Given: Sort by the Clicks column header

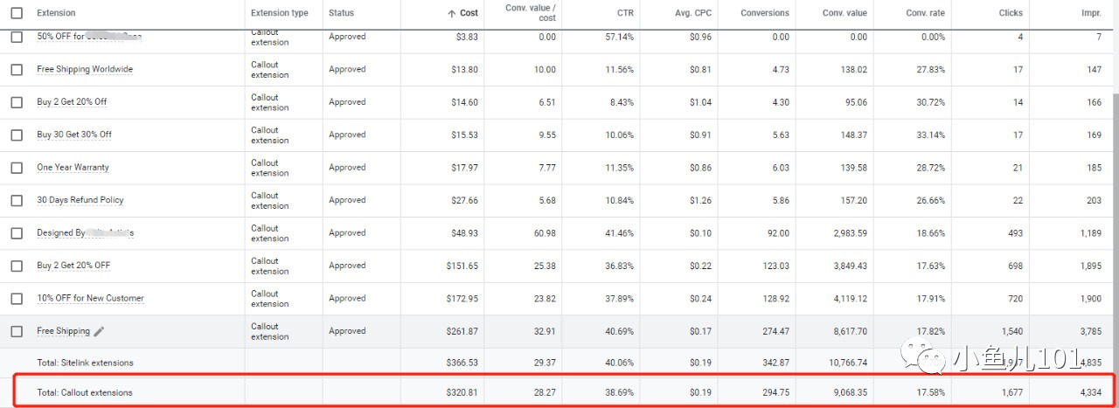Looking at the screenshot, I should point(1011,13).
